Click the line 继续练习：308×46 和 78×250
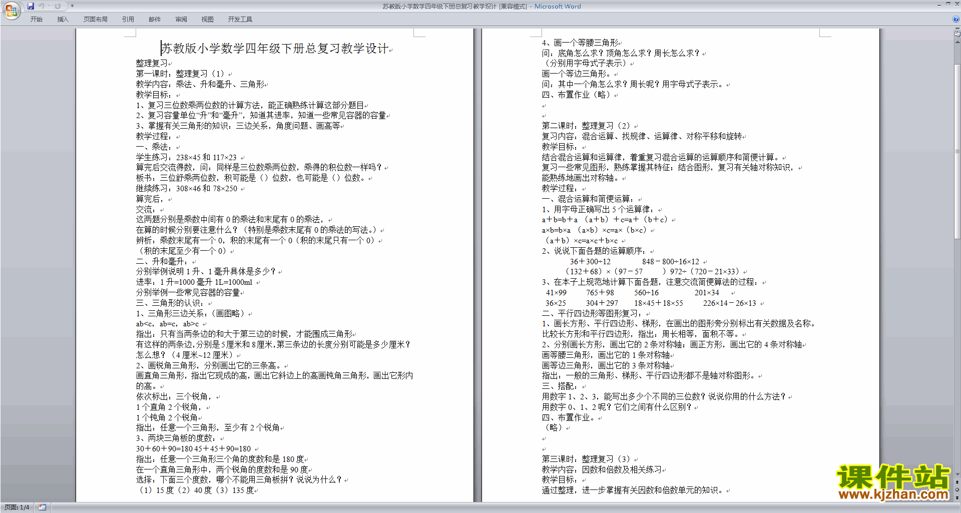This screenshot has height=513, width=961. pos(187,188)
